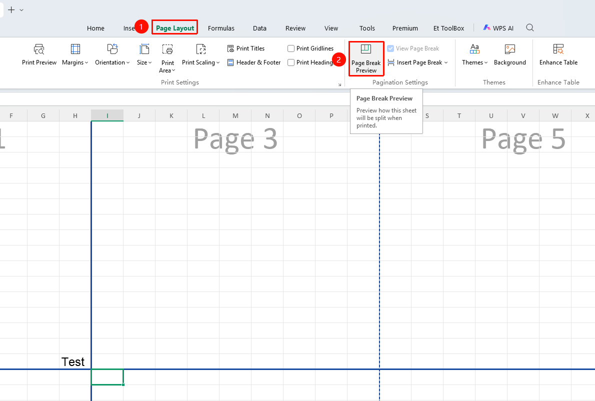Set a sheet Background image
This screenshot has width=595, height=401.
(x=510, y=54)
